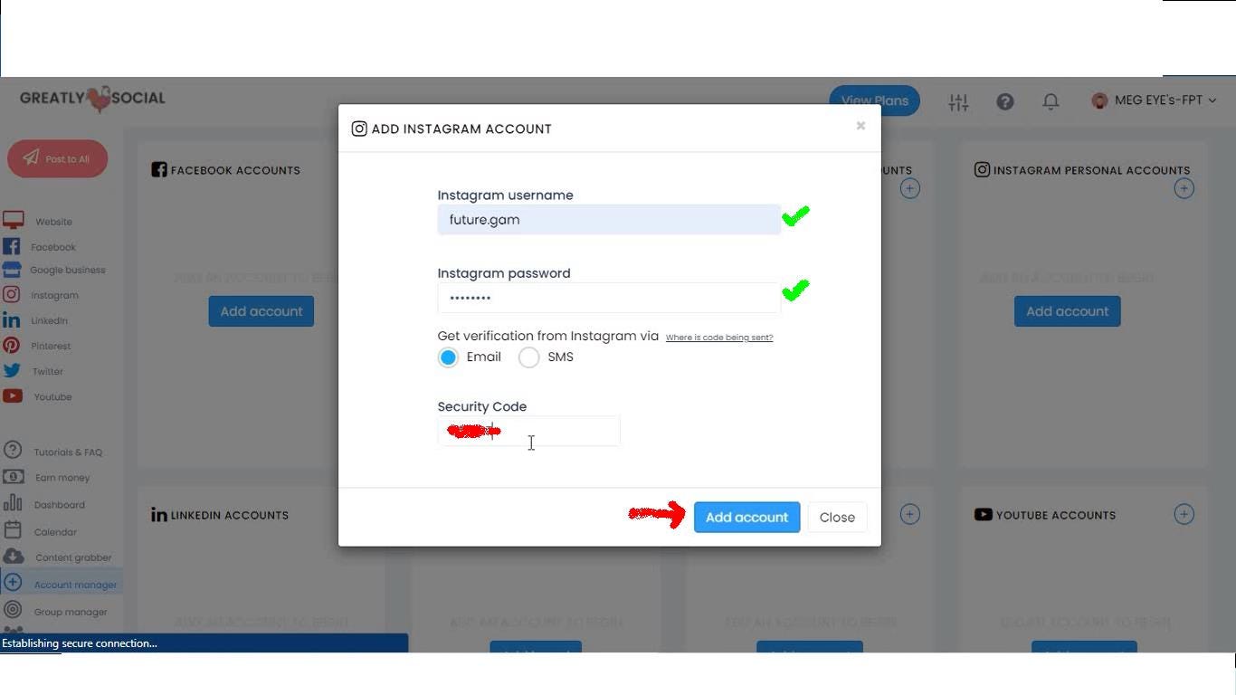1236x695 pixels.
Task: Click the Close button in the dialog
Action: (837, 517)
